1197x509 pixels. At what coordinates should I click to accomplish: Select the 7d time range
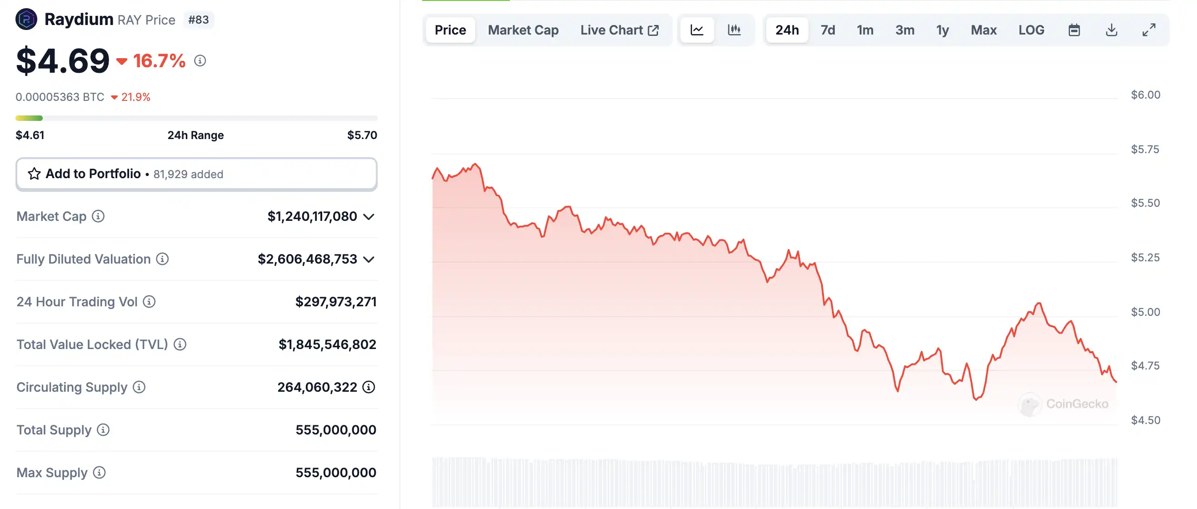coord(828,30)
